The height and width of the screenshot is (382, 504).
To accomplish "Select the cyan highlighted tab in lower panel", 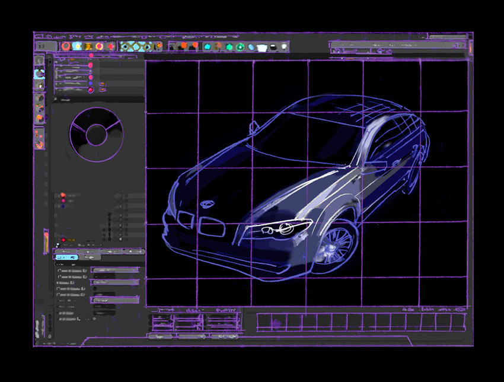I will pos(66,257).
